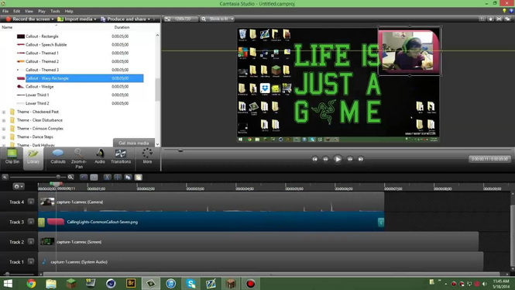Open the Tools menu
Image resolution: width=515 pixels, height=290 pixels.
(55, 11)
